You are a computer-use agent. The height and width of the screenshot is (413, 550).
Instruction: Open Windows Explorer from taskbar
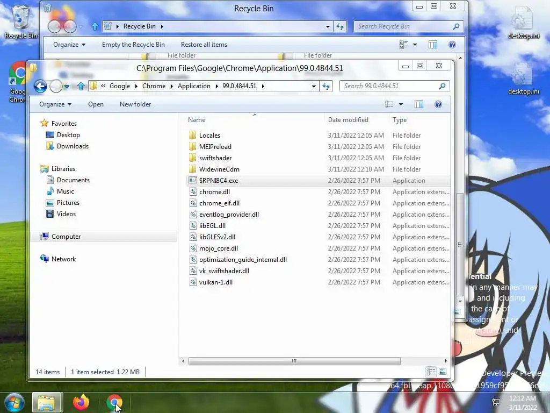click(x=47, y=403)
